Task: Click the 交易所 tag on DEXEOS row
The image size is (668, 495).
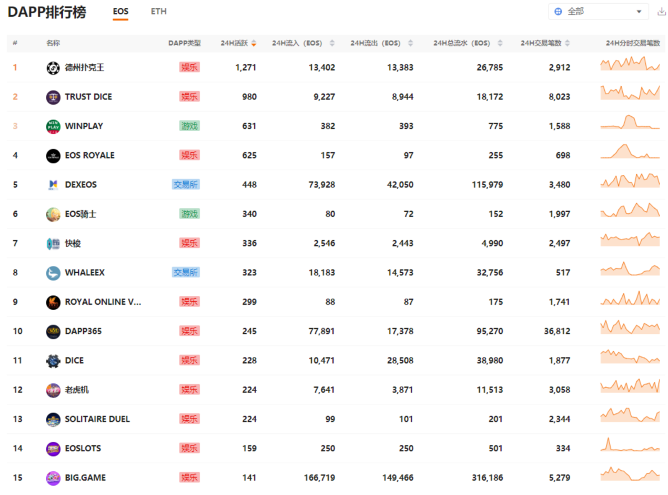Action: point(186,185)
